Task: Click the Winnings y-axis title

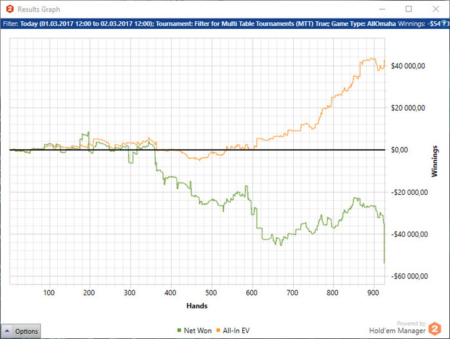Action: tap(435, 161)
